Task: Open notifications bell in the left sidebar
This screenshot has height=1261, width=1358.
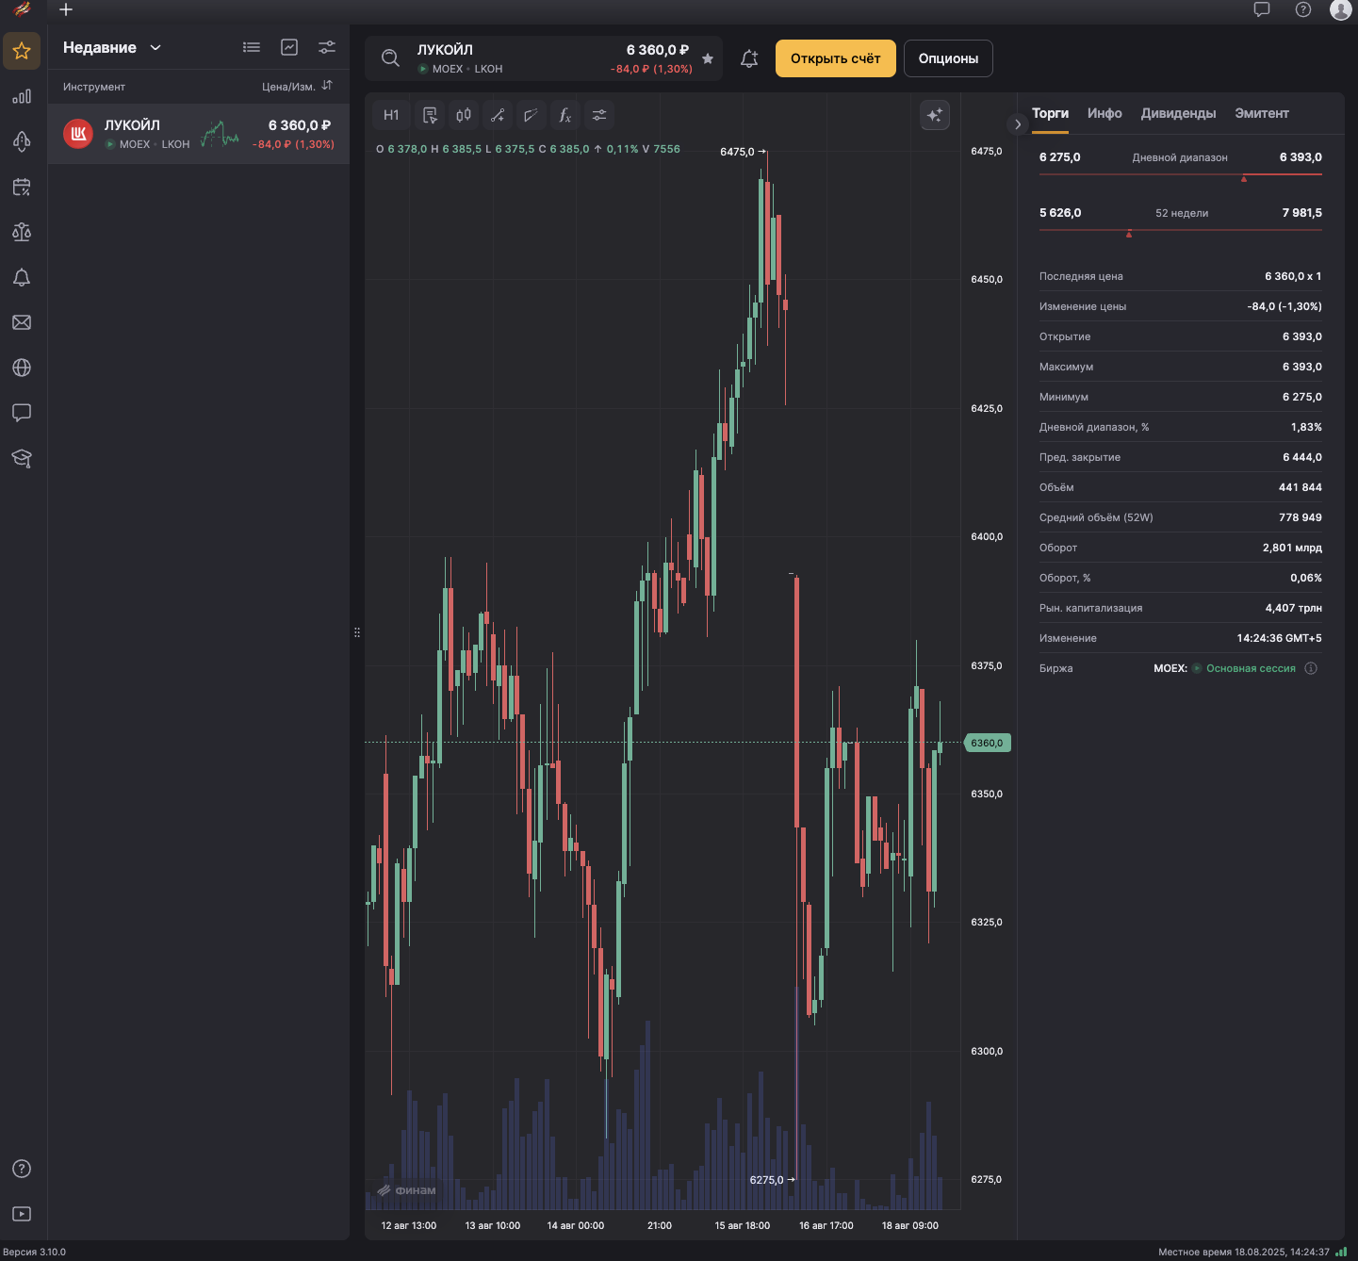Action: click(x=22, y=277)
